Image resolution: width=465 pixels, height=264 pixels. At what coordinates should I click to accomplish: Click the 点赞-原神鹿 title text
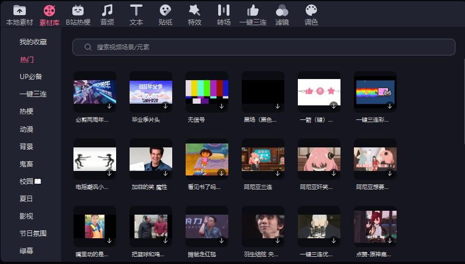(374, 254)
